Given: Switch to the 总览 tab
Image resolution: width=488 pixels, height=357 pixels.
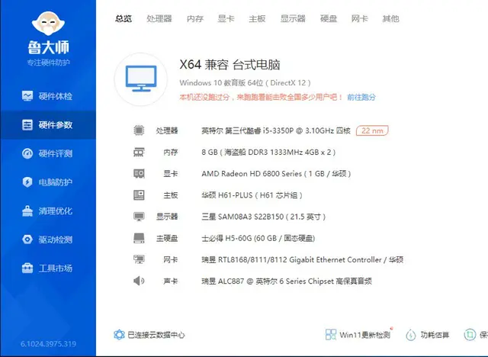Looking at the screenshot, I should click(x=124, y=18).
